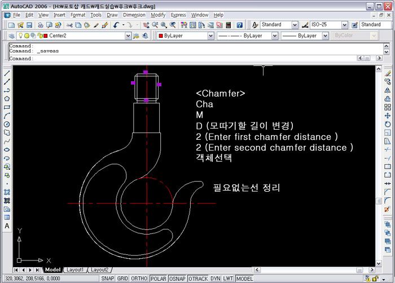Open the ByLayer lineweight dropdown

point(325,36)
